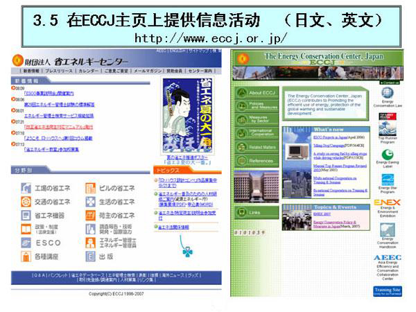Click the Contact us button on English site
Viewport: 416px width, 312px height.
tap(390, 83)
